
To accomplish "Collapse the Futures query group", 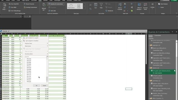I will tap(149, 68).
